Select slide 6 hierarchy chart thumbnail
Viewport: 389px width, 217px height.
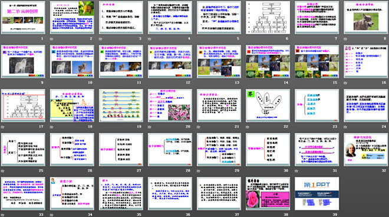(x=268, y=18)
